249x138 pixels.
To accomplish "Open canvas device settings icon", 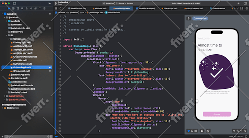I will click(202, 131).
